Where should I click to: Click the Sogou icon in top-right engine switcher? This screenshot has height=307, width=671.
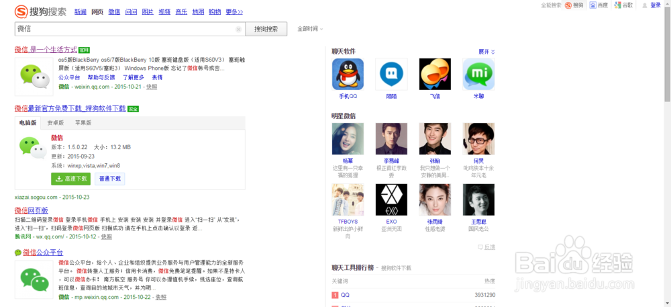(x=568, y=5)
